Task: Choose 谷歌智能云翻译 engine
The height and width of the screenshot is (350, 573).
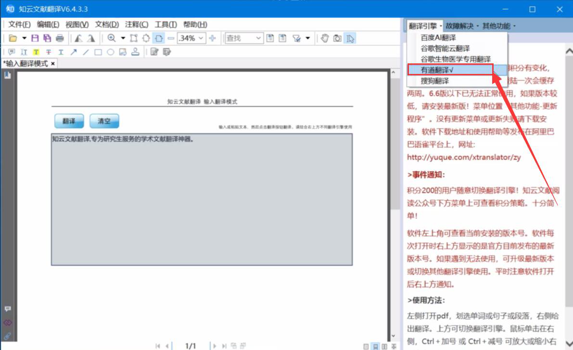Action: (x=457, y=48)
